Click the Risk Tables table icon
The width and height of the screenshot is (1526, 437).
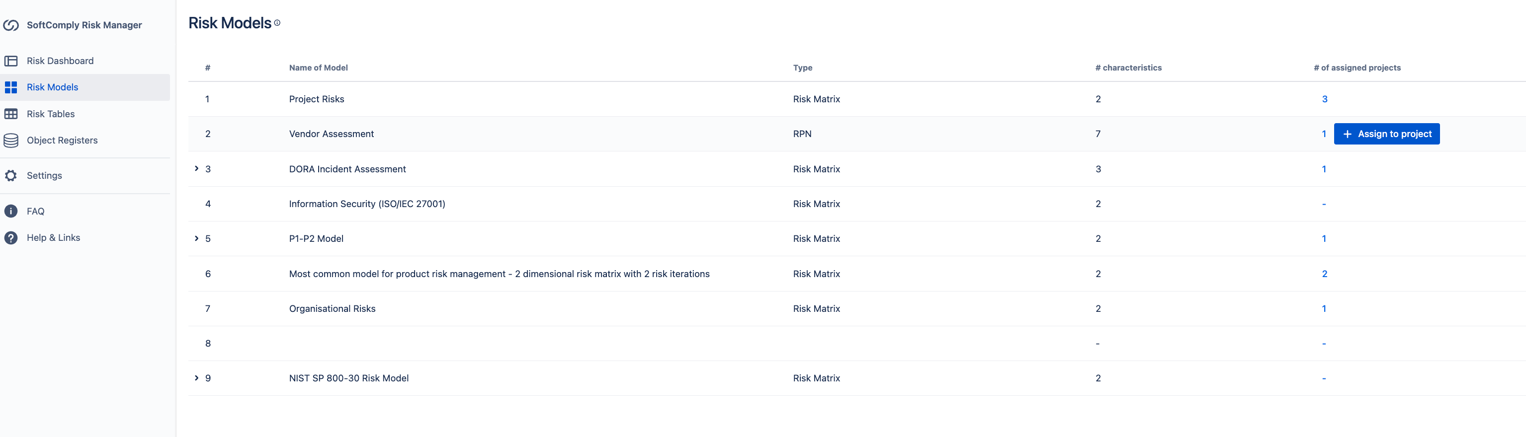pyautogui.click(x=10, y=114)
